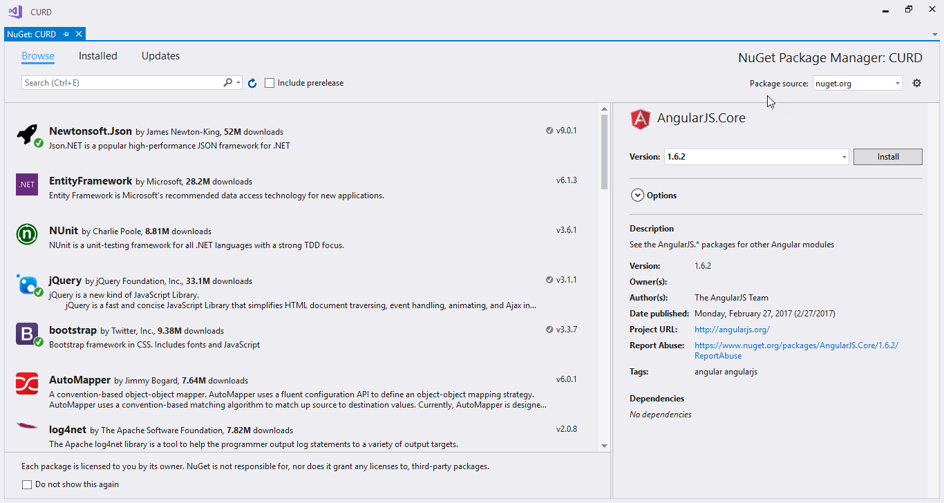Enable the Include prerelease checkbox
The image size is (944, 503).
(270, 83)
